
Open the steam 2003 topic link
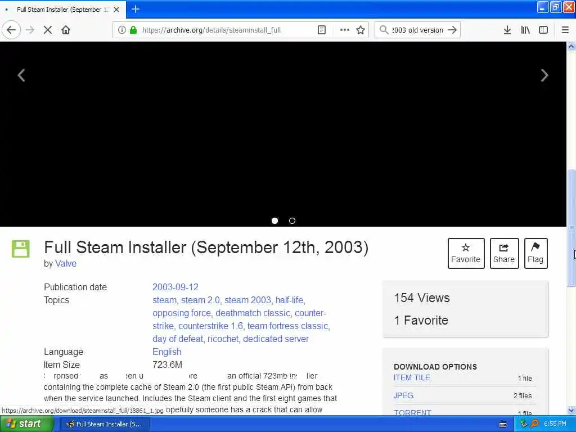(247, 300)
